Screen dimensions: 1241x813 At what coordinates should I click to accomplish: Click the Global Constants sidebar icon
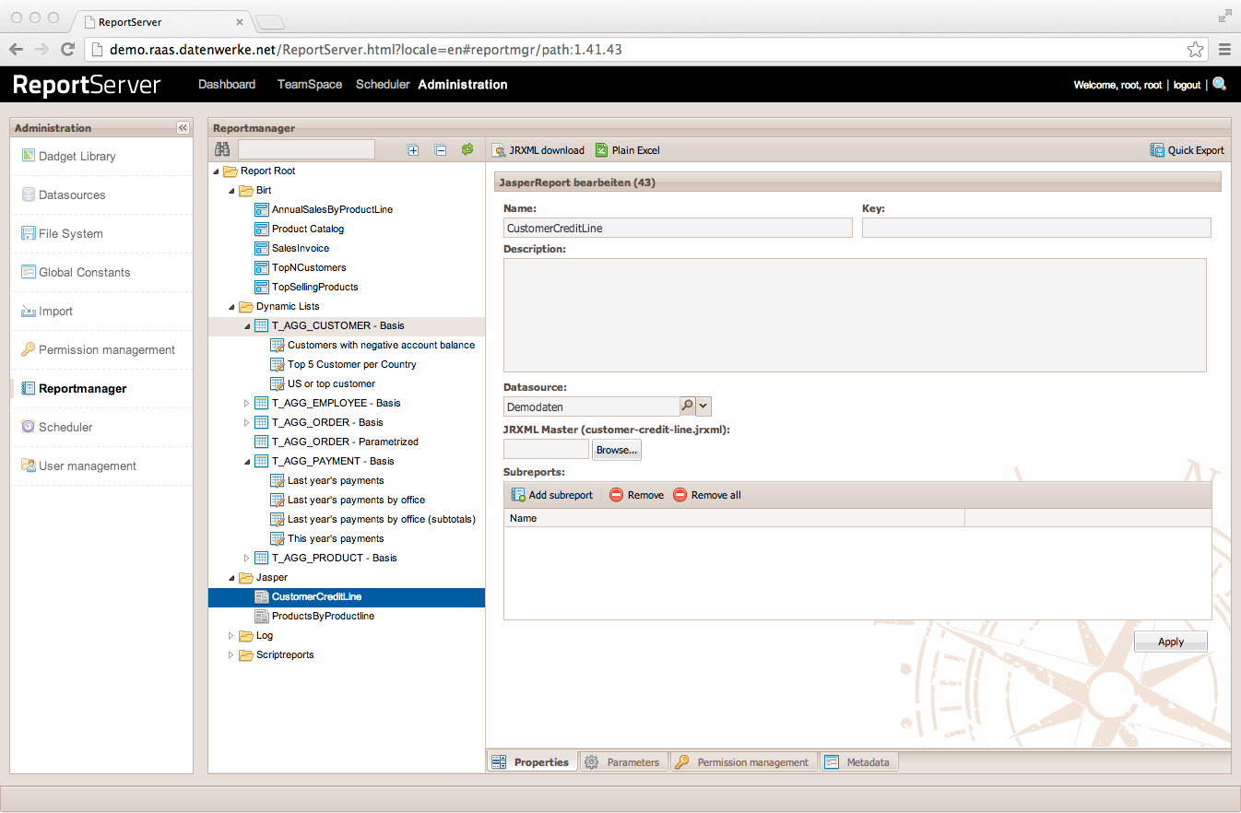(x=29, y=272)
